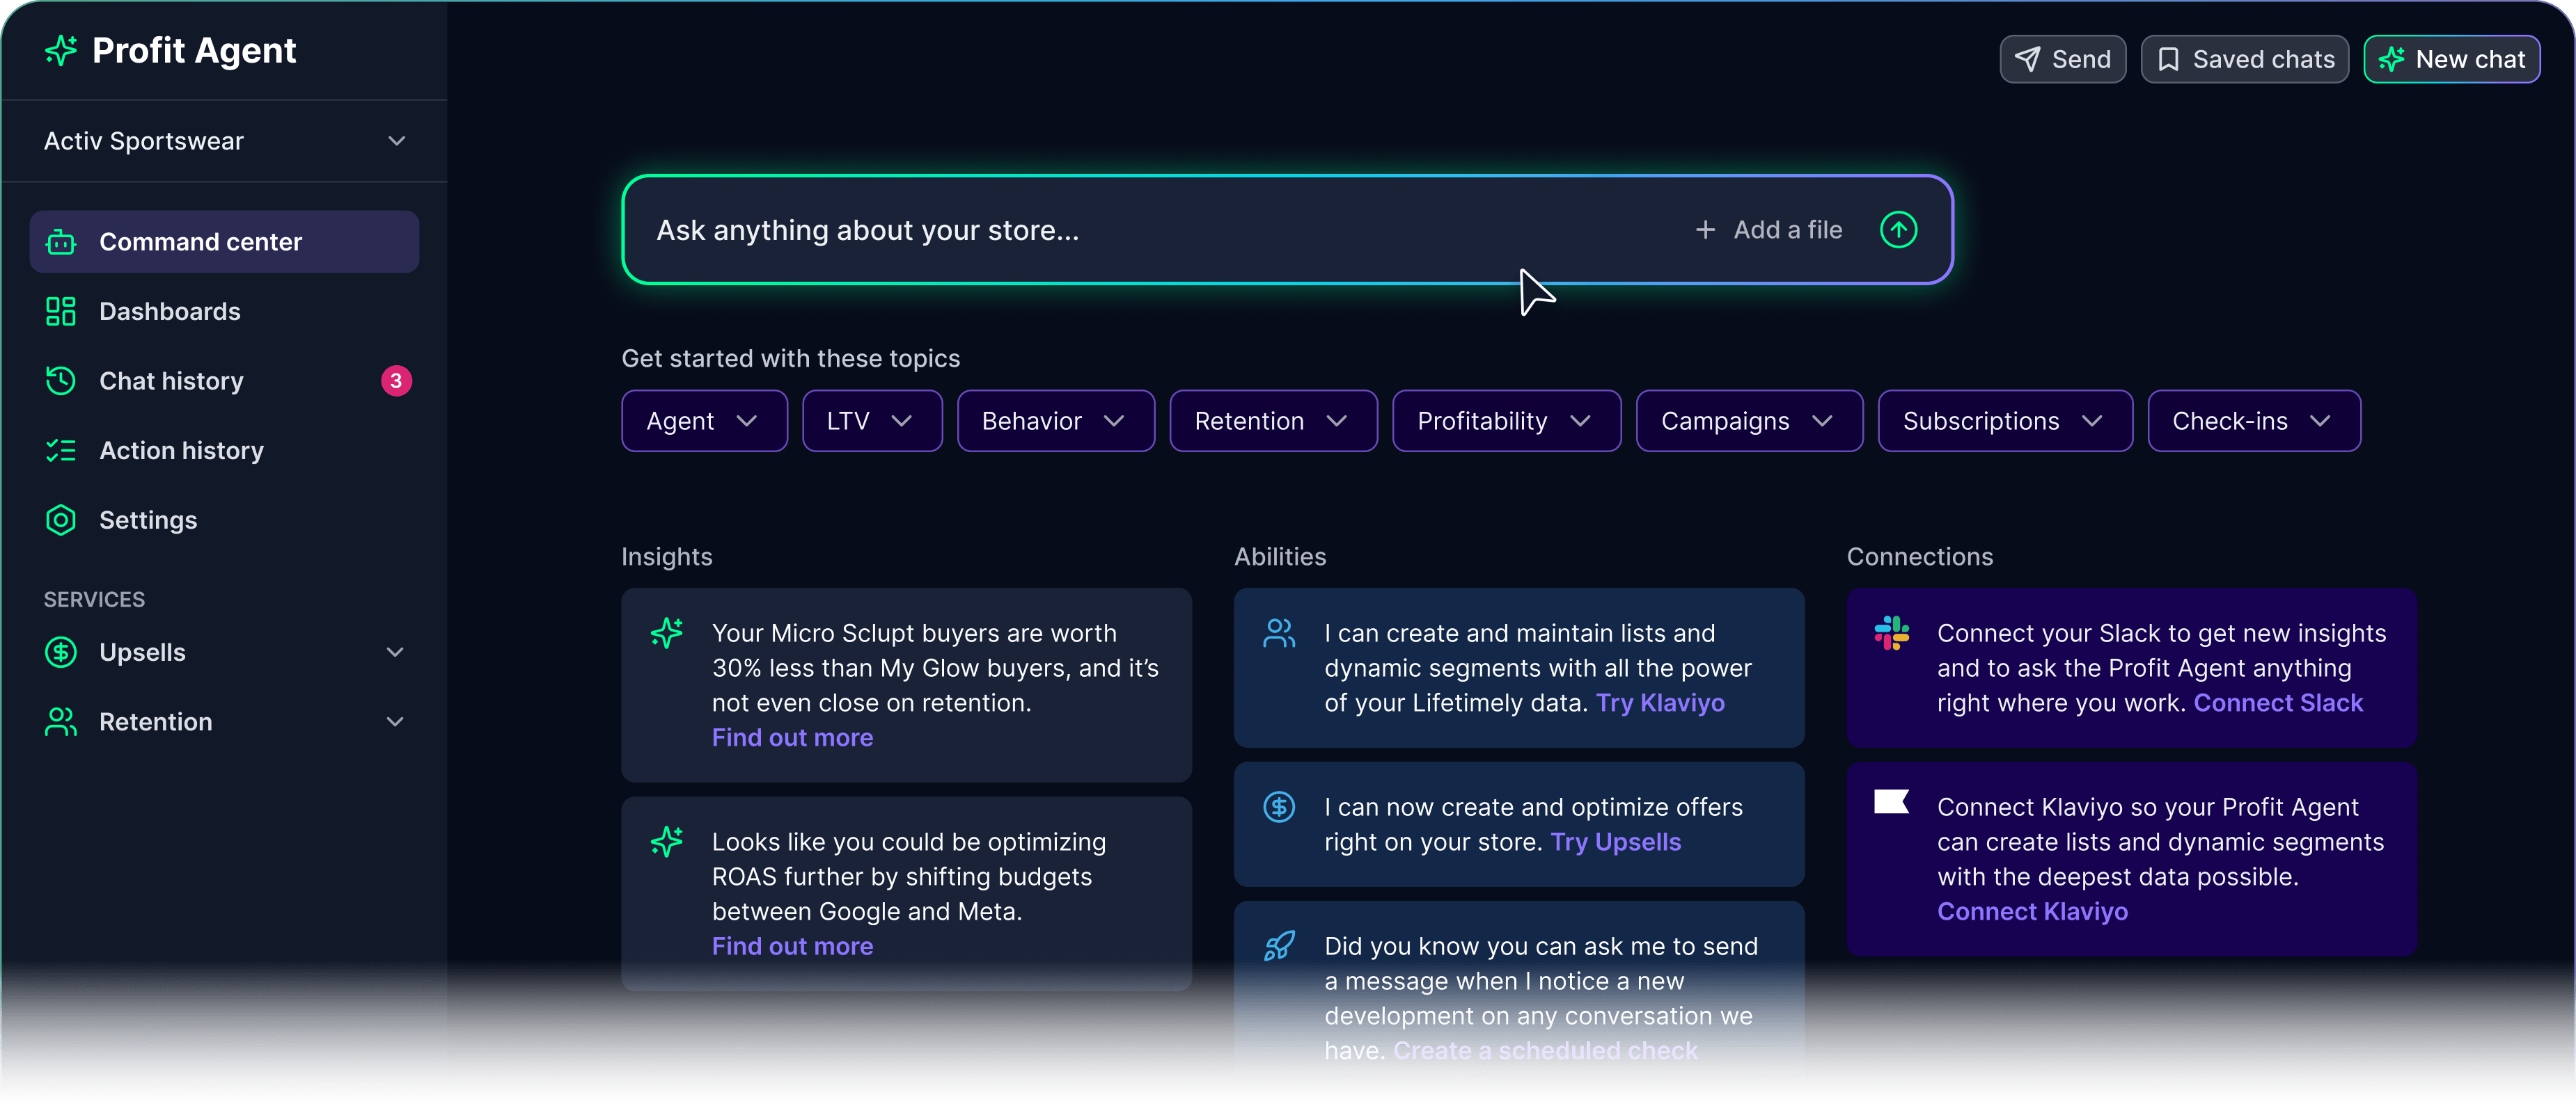
Task: Click the chat history notification badge
Action: point(396,381)
